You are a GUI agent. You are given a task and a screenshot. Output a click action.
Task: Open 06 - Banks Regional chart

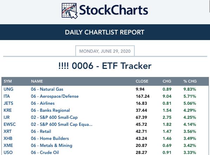point(50,110)
